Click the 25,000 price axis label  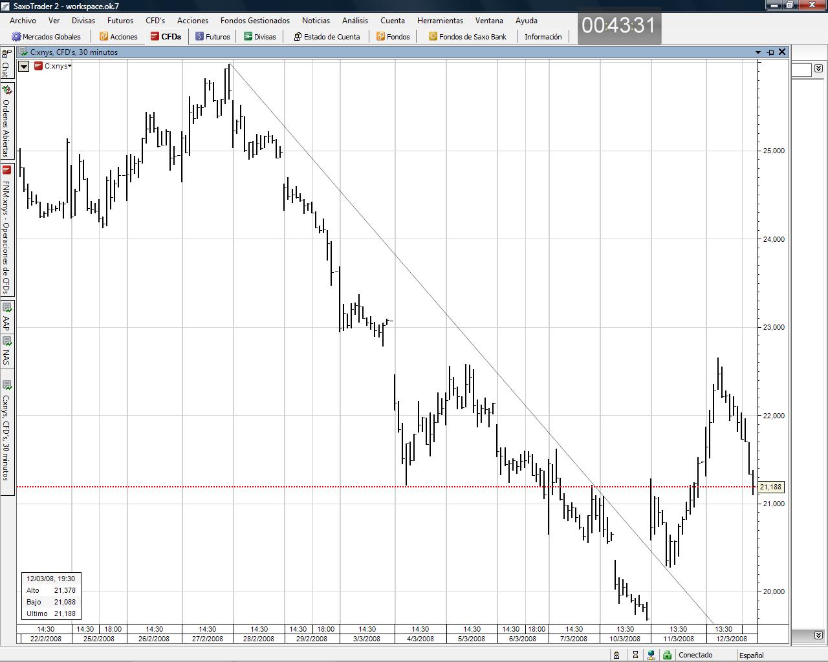point(774,151)
